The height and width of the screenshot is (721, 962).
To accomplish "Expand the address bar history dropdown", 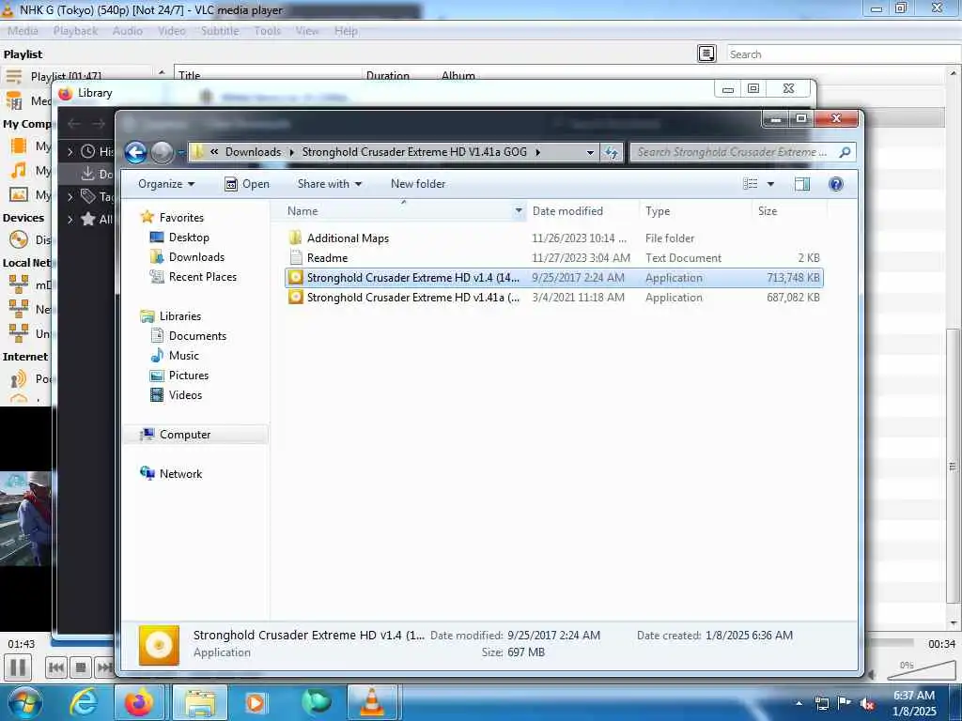I will (x=590, y=152).
